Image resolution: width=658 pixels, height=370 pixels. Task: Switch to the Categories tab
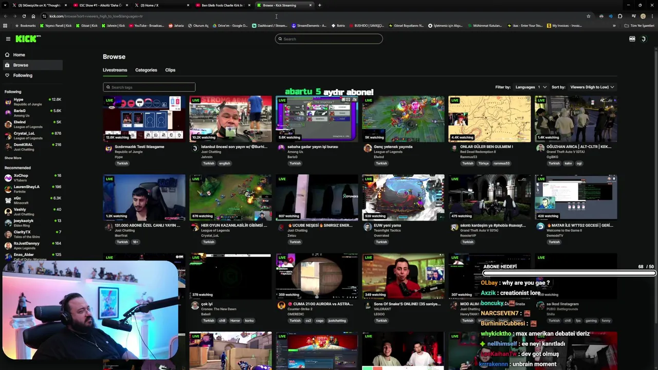point(146,70)
